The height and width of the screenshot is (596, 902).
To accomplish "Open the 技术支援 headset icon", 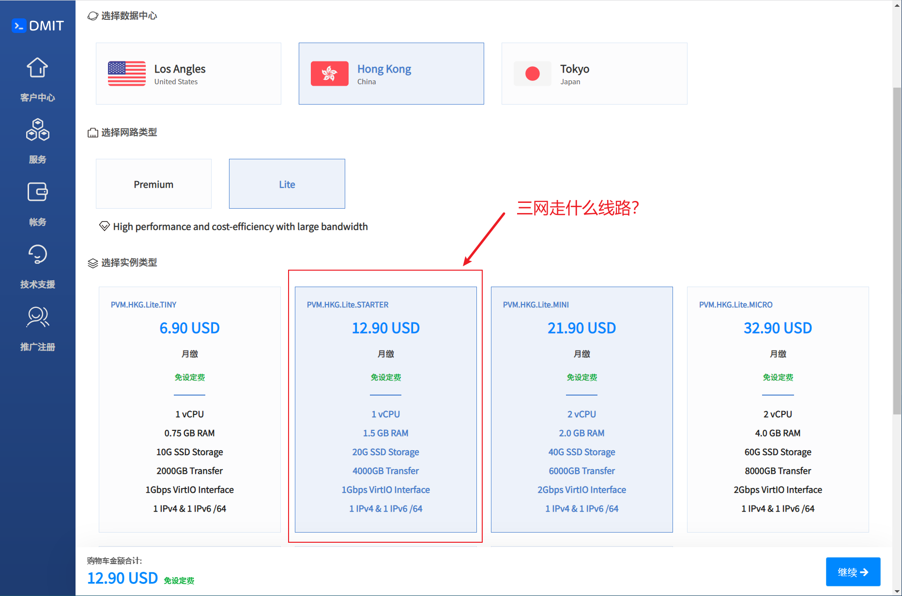I will pos(37,254).
